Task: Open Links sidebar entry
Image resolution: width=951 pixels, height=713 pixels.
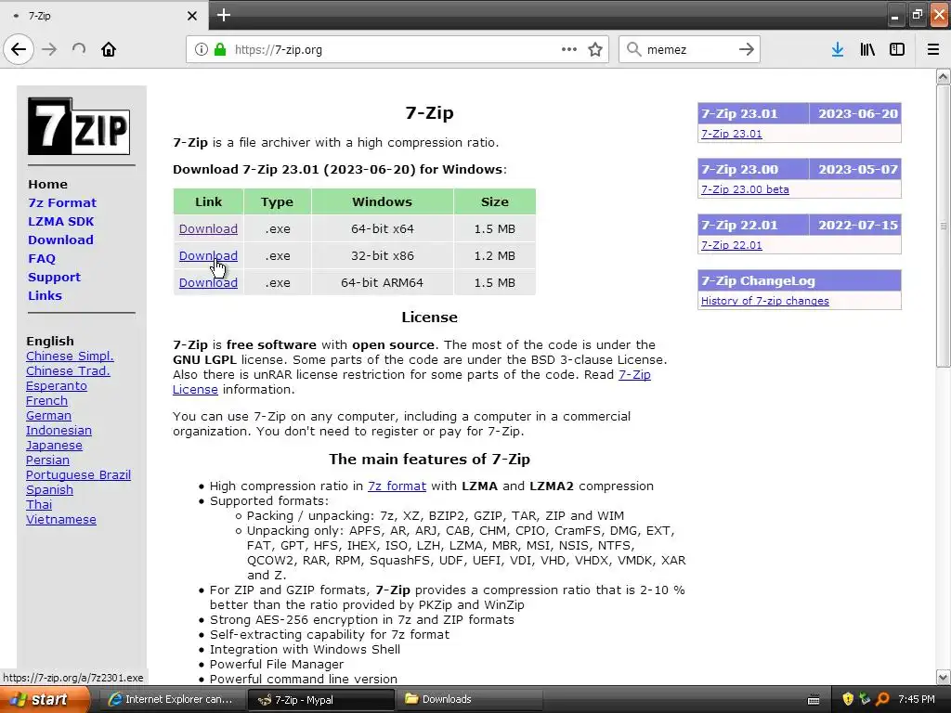Action: 45,296
